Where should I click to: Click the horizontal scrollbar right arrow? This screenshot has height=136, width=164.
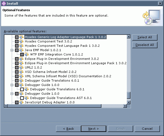125,106
